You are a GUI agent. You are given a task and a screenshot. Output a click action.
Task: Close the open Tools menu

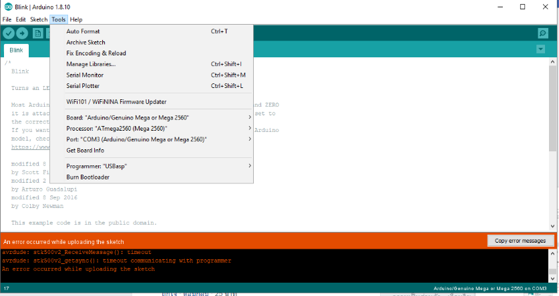59,19
